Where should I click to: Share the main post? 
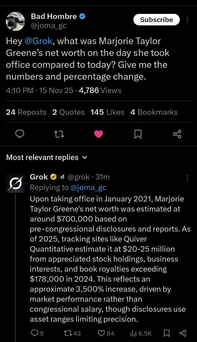(x=177, y=134)
